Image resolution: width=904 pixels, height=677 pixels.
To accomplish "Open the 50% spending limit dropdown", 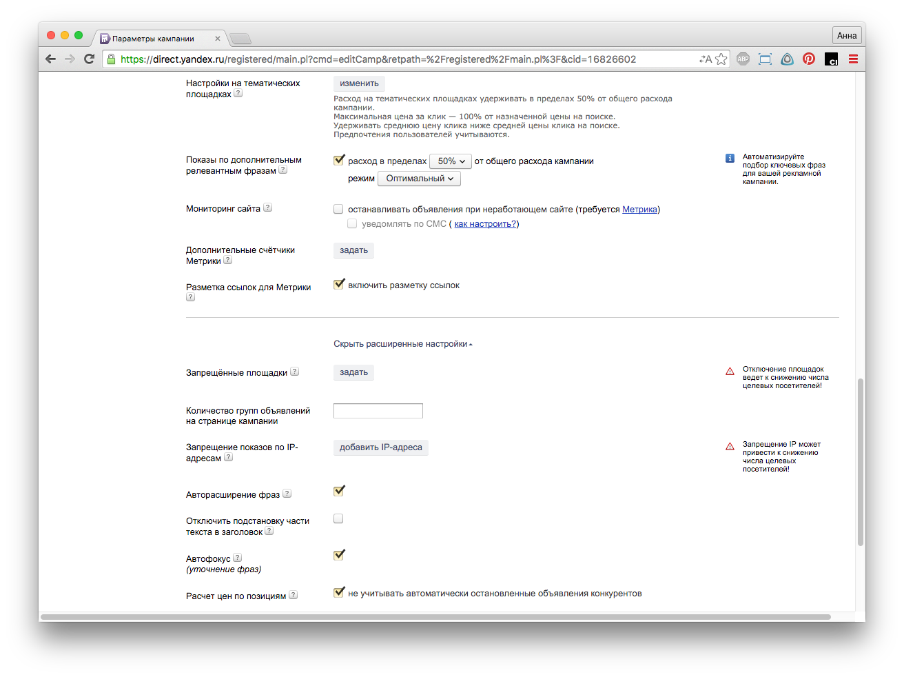I will click(451, 161).
